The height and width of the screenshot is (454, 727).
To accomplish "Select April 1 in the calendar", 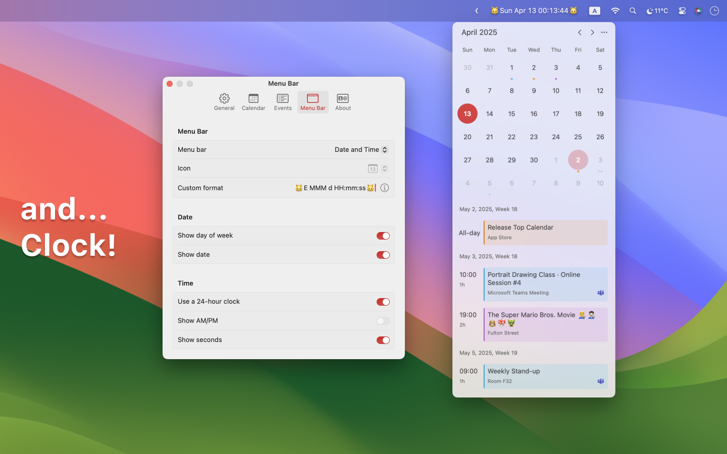I will point(511,68).
